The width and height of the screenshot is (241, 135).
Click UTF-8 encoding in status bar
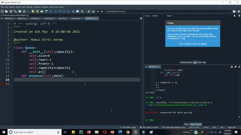tap(206, 127)
